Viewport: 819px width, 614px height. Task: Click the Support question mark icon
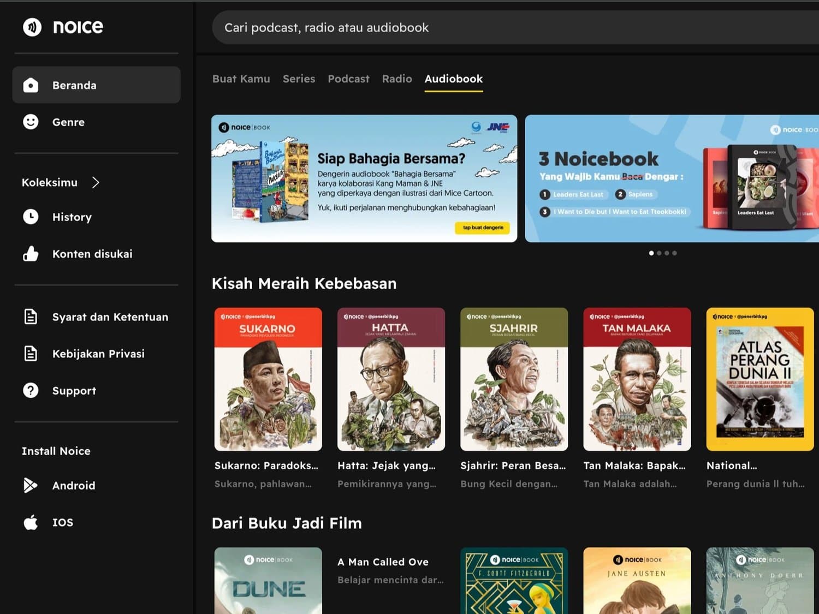tap(31, 391)
